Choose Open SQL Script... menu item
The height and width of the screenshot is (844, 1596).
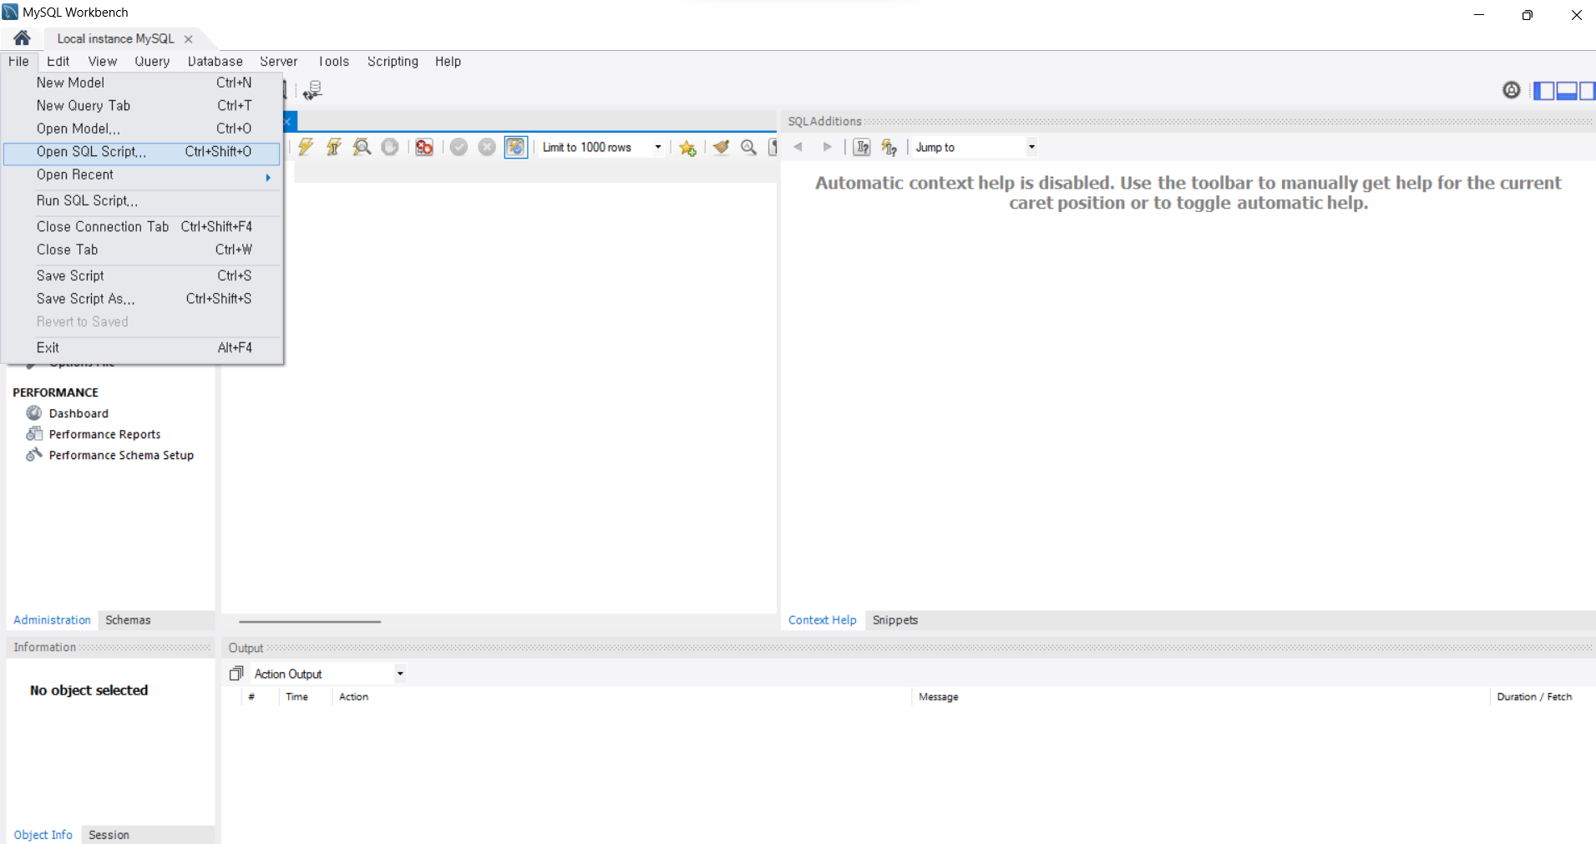(x=142, y=152)
